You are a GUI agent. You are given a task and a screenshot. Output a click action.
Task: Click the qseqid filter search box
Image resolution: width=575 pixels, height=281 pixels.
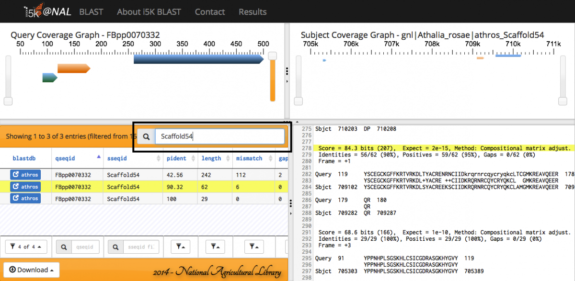(85, 247)
